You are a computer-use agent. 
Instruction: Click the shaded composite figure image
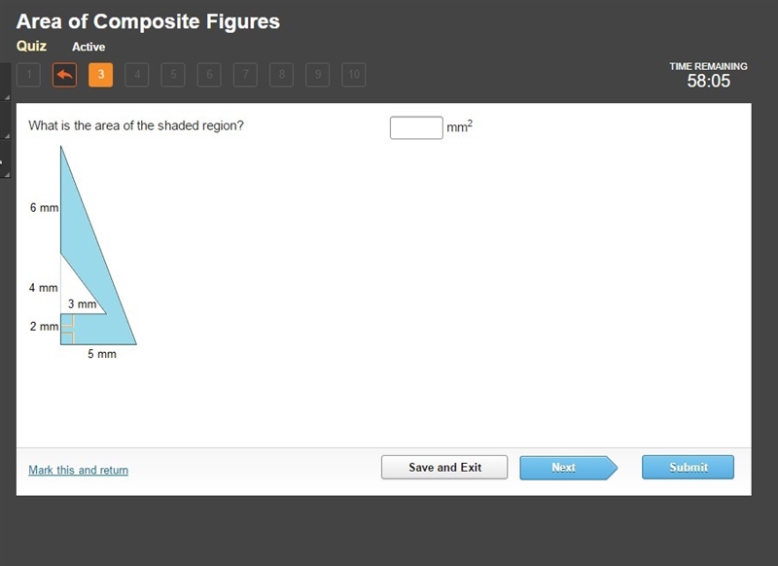coord(83,253)
